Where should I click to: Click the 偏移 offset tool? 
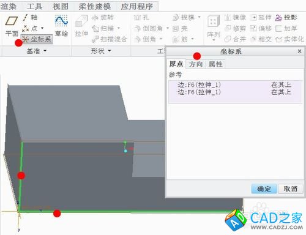click(261, 28)
